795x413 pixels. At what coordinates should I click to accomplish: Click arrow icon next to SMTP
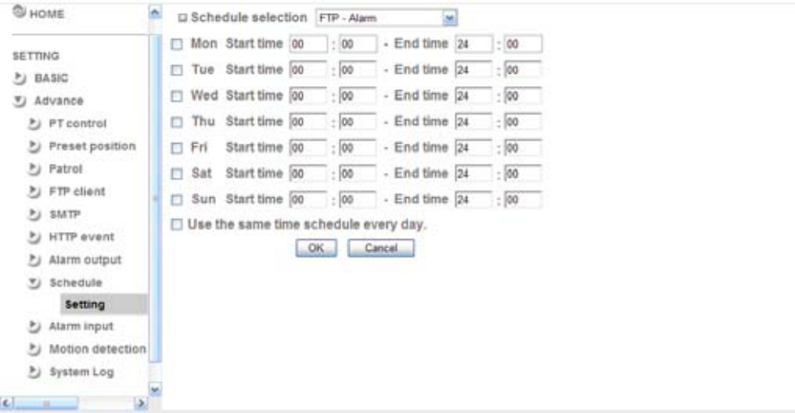(x=34, y=214)
